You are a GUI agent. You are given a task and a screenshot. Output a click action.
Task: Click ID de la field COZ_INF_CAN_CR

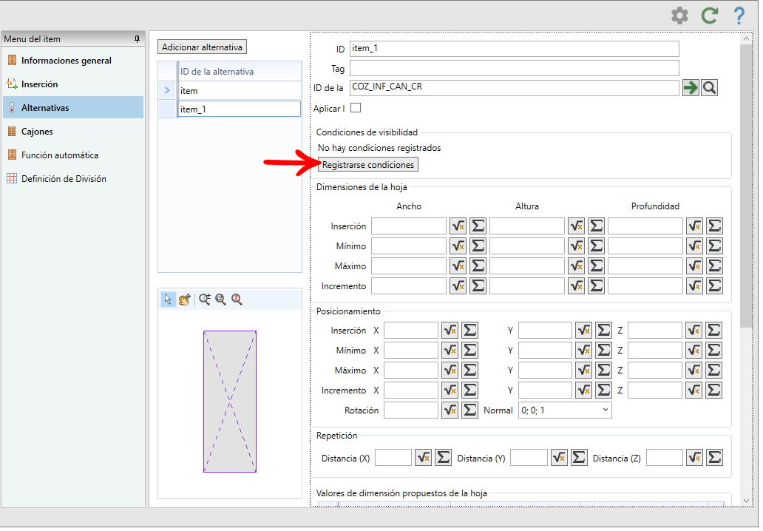pos(514,87)
